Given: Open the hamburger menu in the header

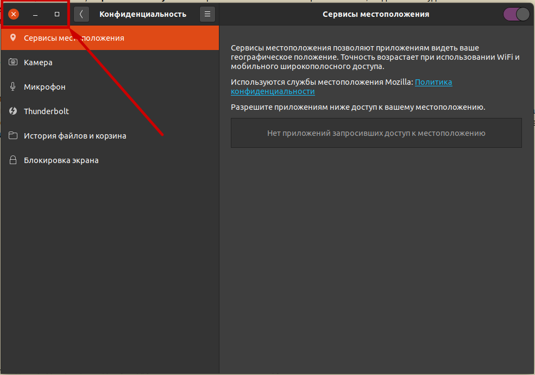Looking at the screenshot, I should [207, 14].
